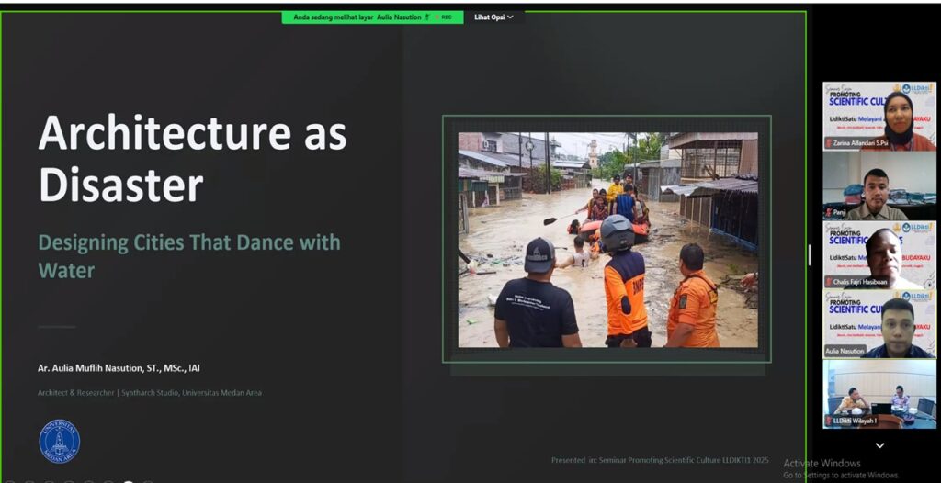Viewport: 941px width, 483px height.
Task: Open LLDikti Wilayah I video tile
Action: (x=879, y=392)
